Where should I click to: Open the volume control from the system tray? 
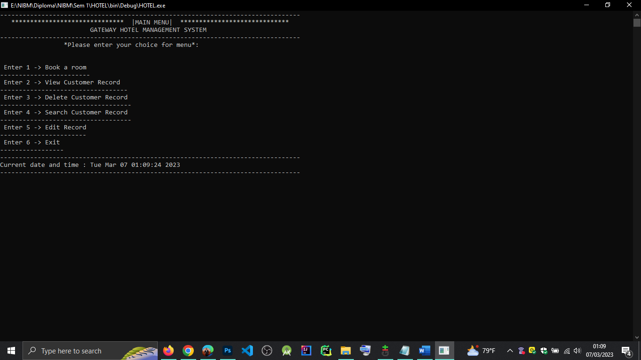577,351
